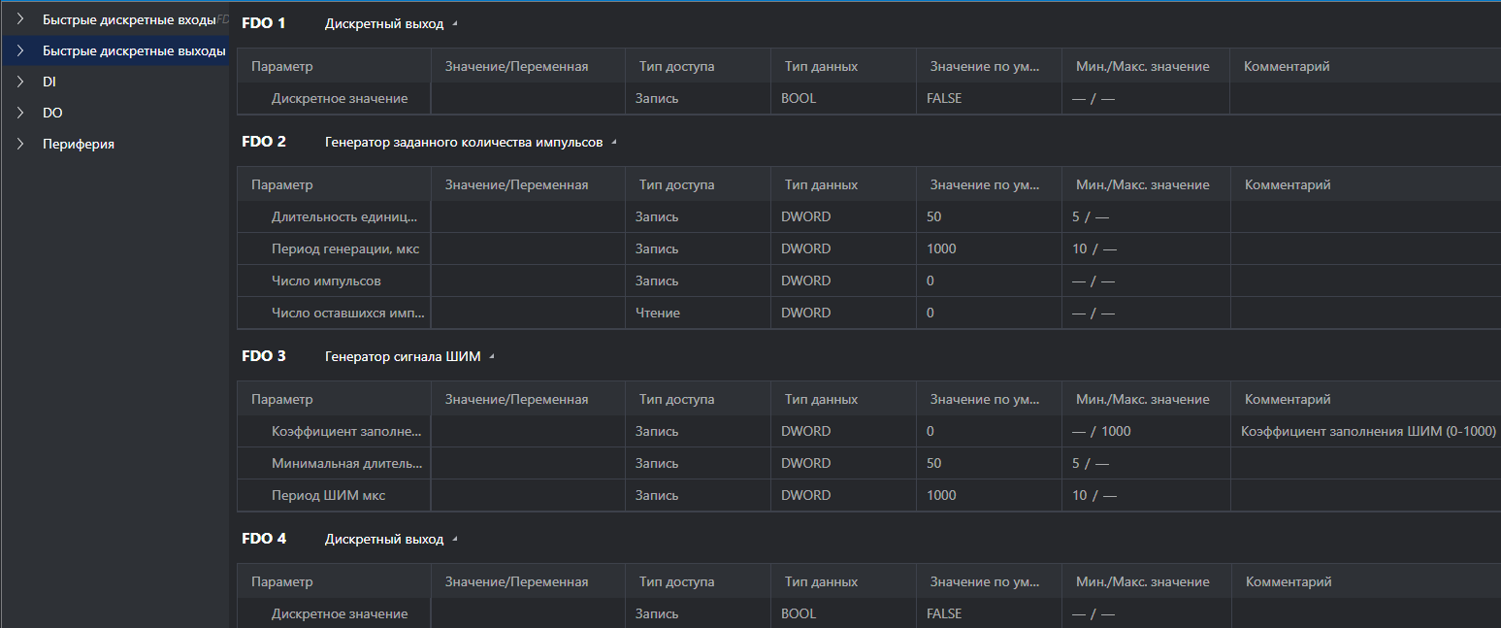Screen dimensions: 1501x628
Task: Expand the Быстрые дискретные выходы chevron
Action: click(19, 50)
